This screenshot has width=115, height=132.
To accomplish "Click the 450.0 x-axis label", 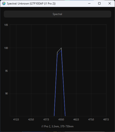I will pyautogui.click(x=61, y=120).
